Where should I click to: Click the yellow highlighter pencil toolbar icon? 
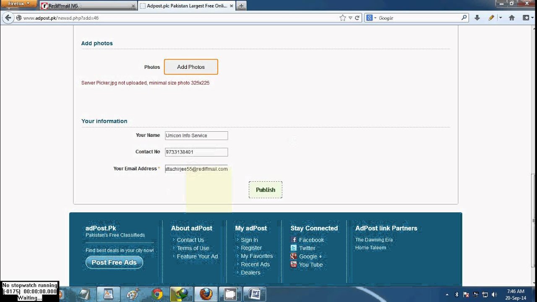[x=491, y=18]
